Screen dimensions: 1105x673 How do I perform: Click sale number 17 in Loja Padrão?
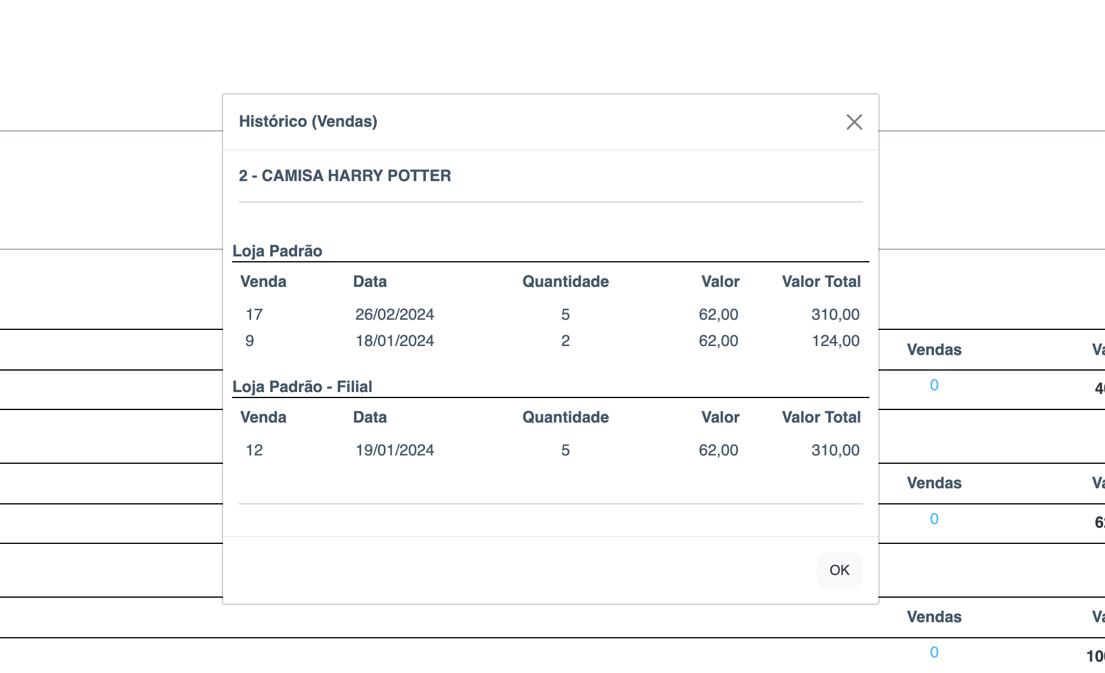[254, 314]
